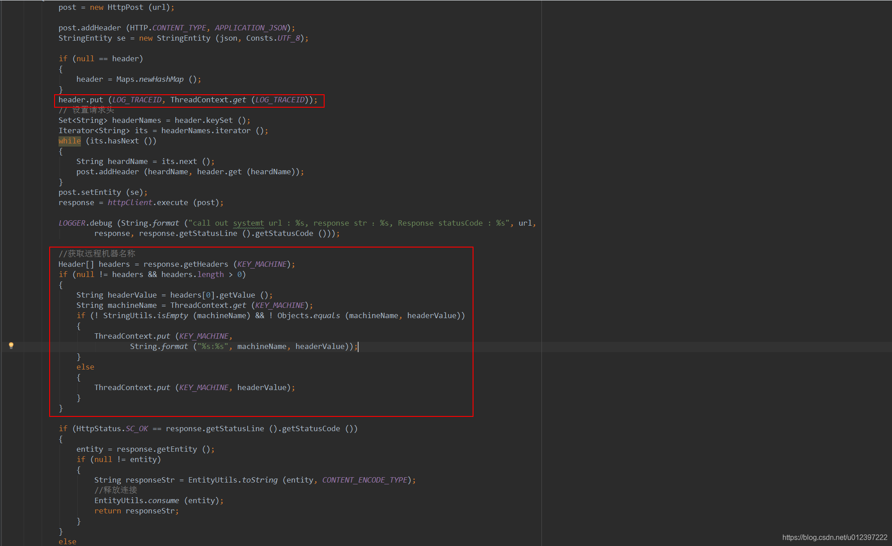Click 'EntityUtils.consume (entity);' line

tap(159, 500)
